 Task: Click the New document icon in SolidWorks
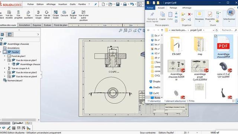[x=103, y=4]
